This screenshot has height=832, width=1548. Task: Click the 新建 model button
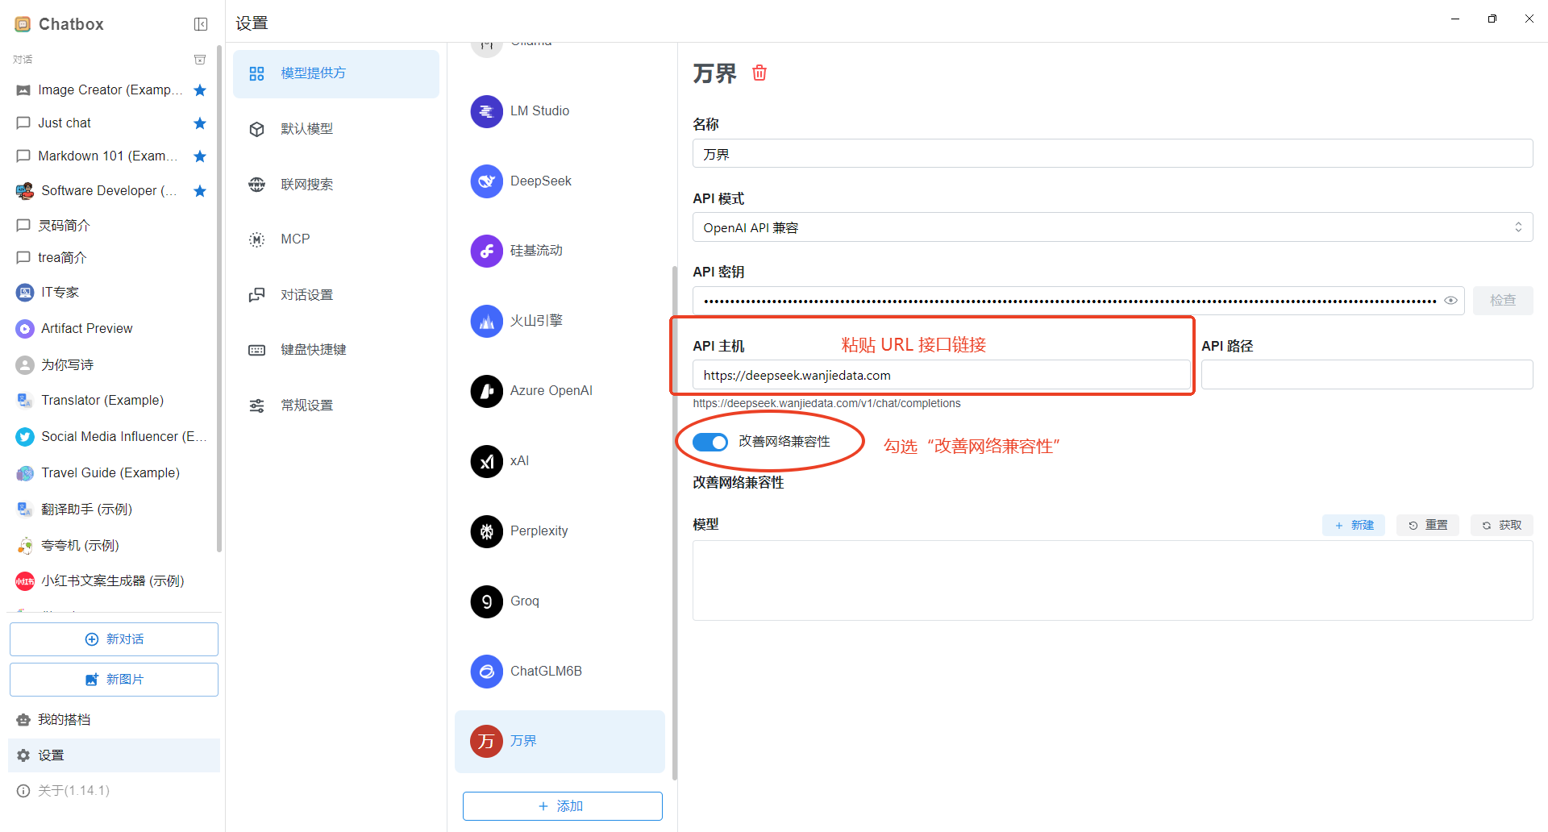tap(1353, 525)
